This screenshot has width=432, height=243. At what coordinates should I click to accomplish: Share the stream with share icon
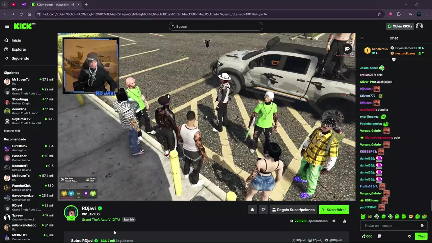pos(334,221)
